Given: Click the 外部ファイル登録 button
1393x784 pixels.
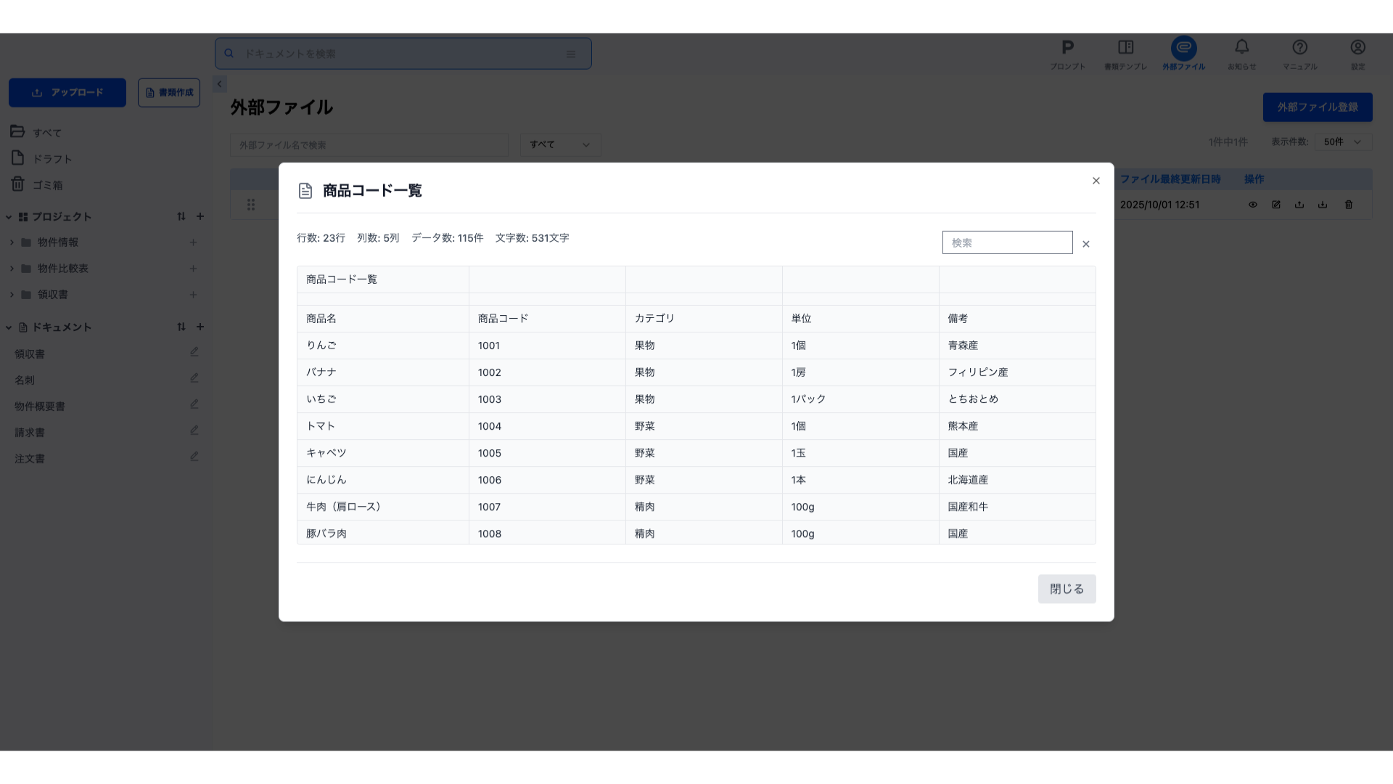Looking at the screenshot, I should (x=1317, y=107).
